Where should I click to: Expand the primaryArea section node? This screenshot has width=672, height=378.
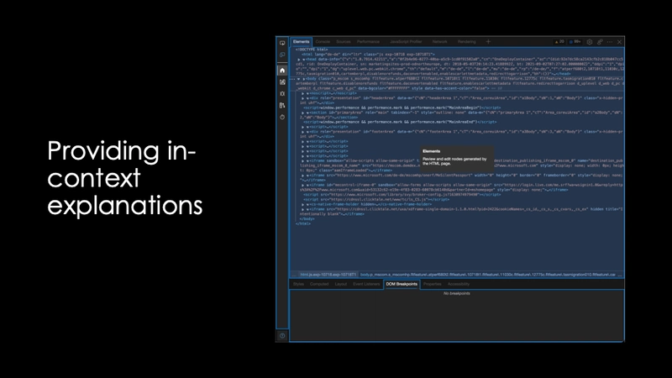pos(303,113)
